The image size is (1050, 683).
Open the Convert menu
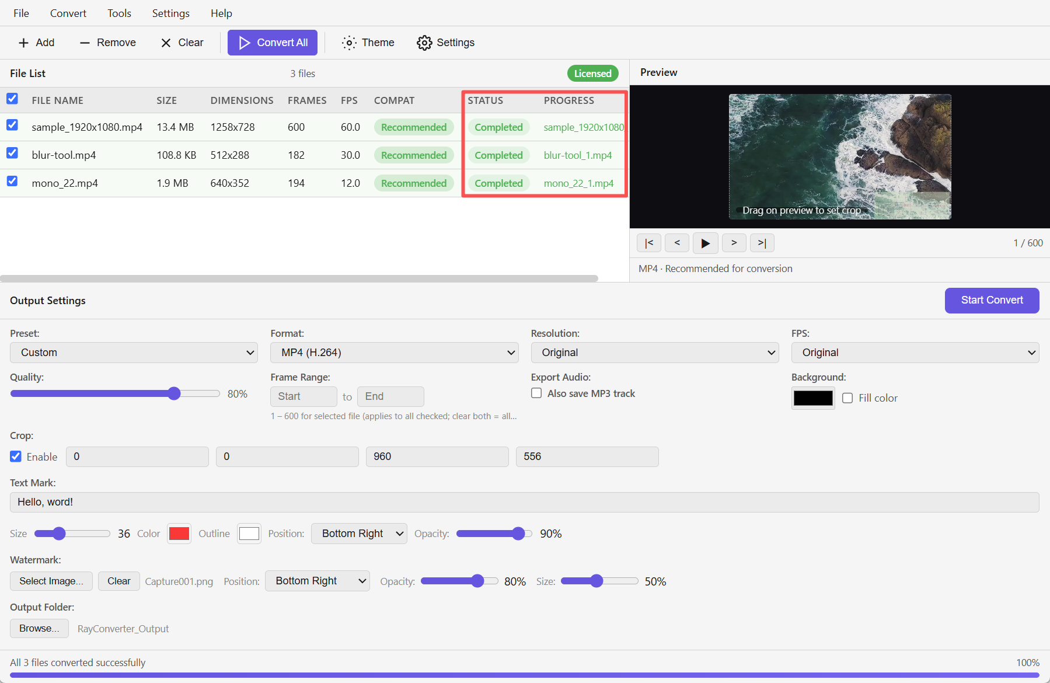coord(68,13)
